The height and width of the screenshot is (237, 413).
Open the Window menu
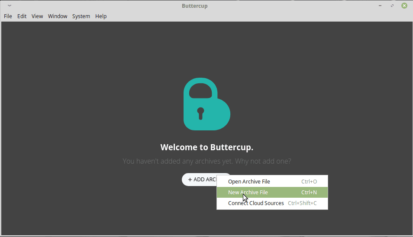coord(58,16)
